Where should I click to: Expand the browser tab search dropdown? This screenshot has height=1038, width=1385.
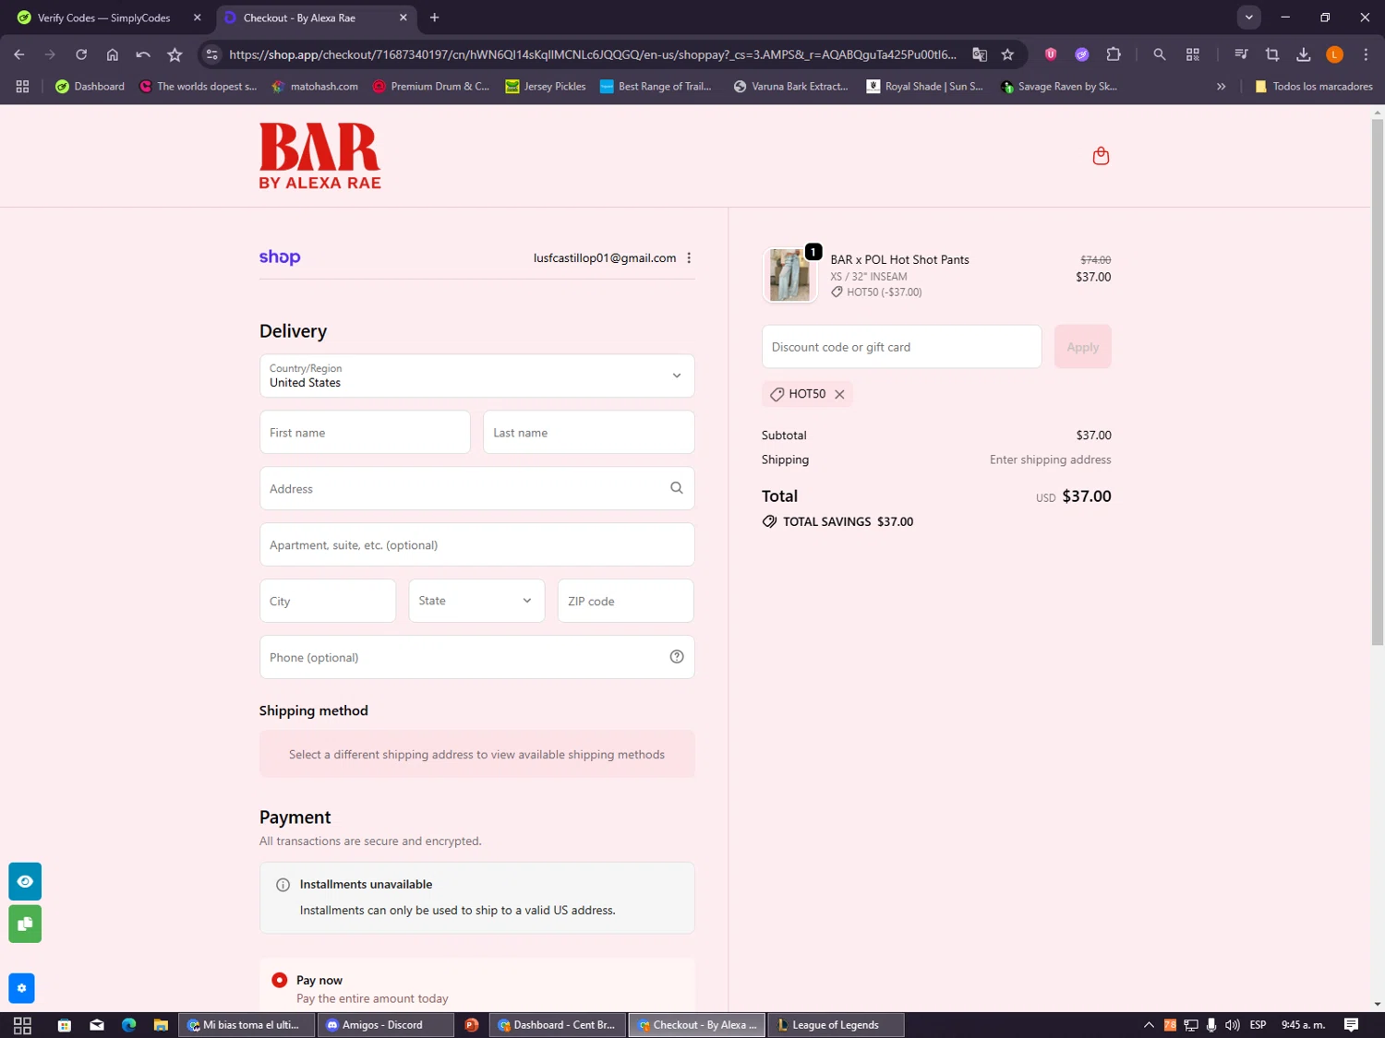[1248, 18]
